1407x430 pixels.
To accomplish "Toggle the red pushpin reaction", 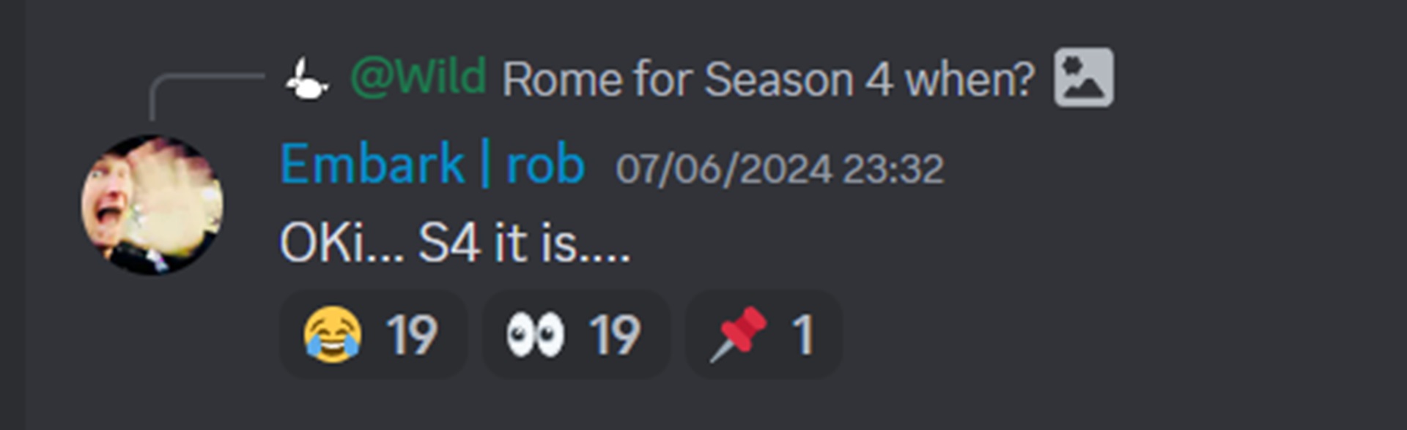I will [x=764, y=334].
